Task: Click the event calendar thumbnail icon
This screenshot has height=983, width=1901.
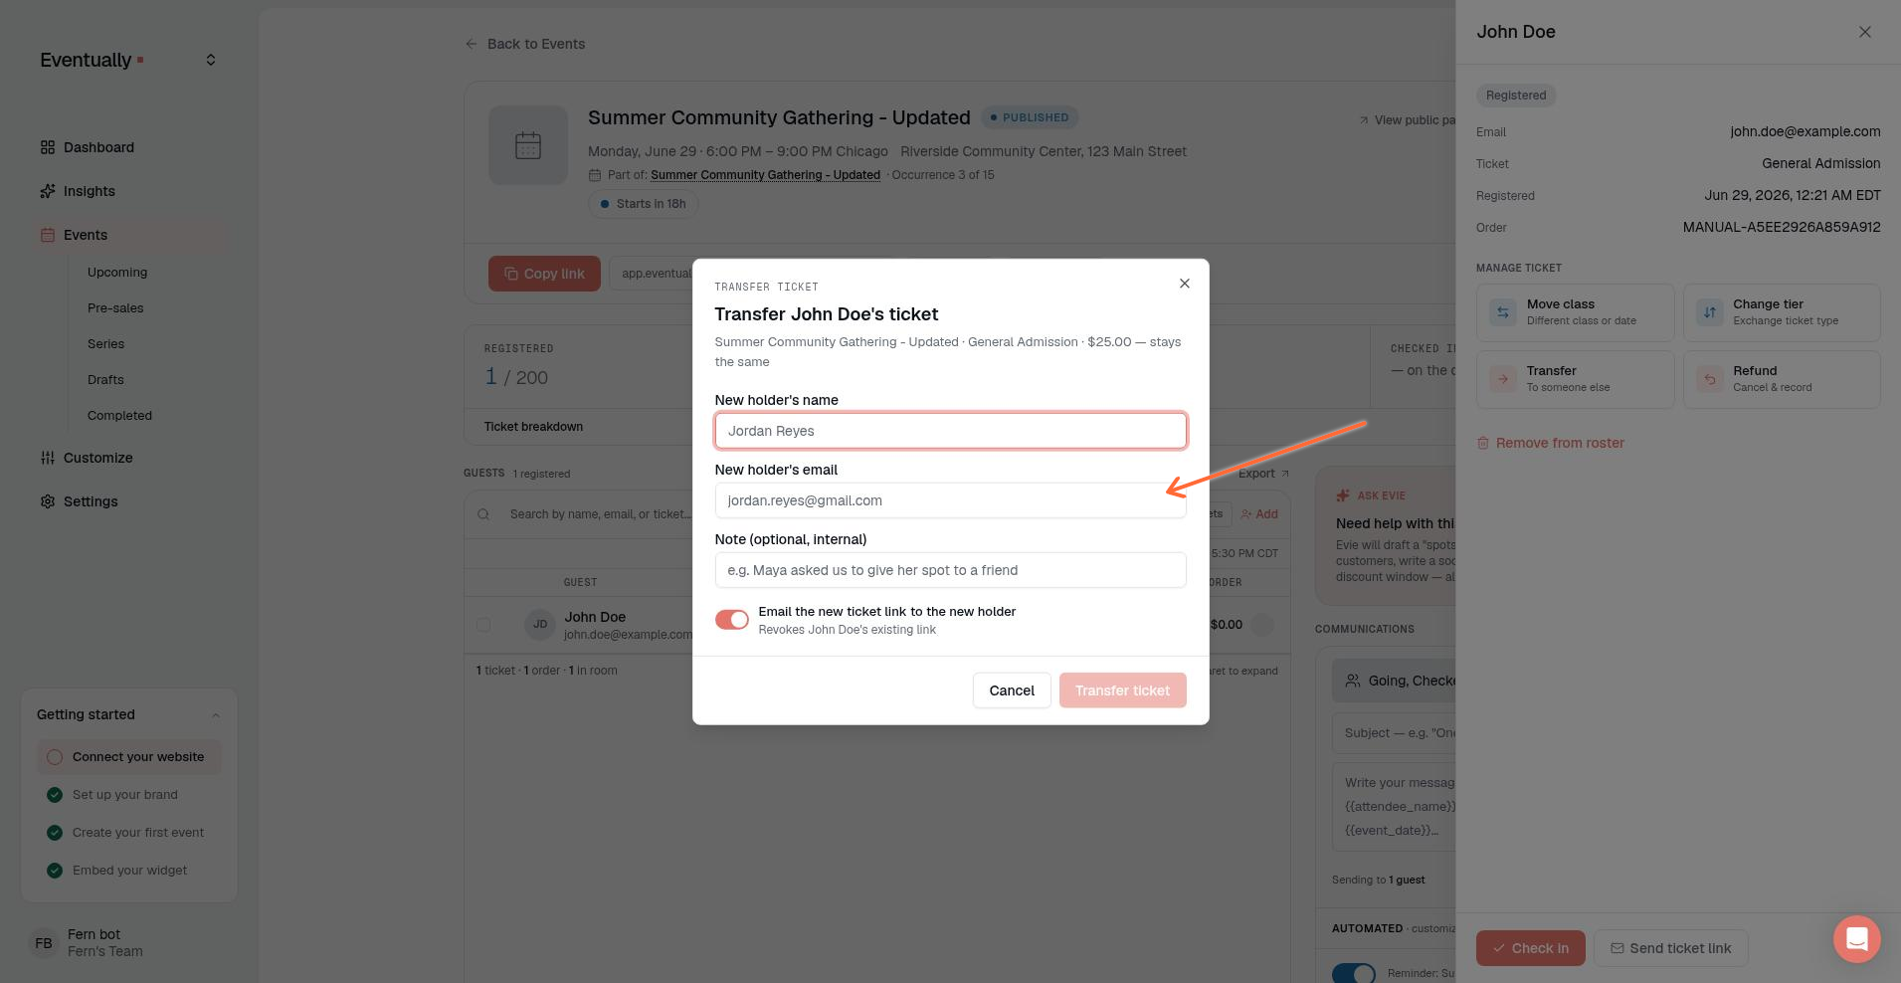Action: pos(528,145)
